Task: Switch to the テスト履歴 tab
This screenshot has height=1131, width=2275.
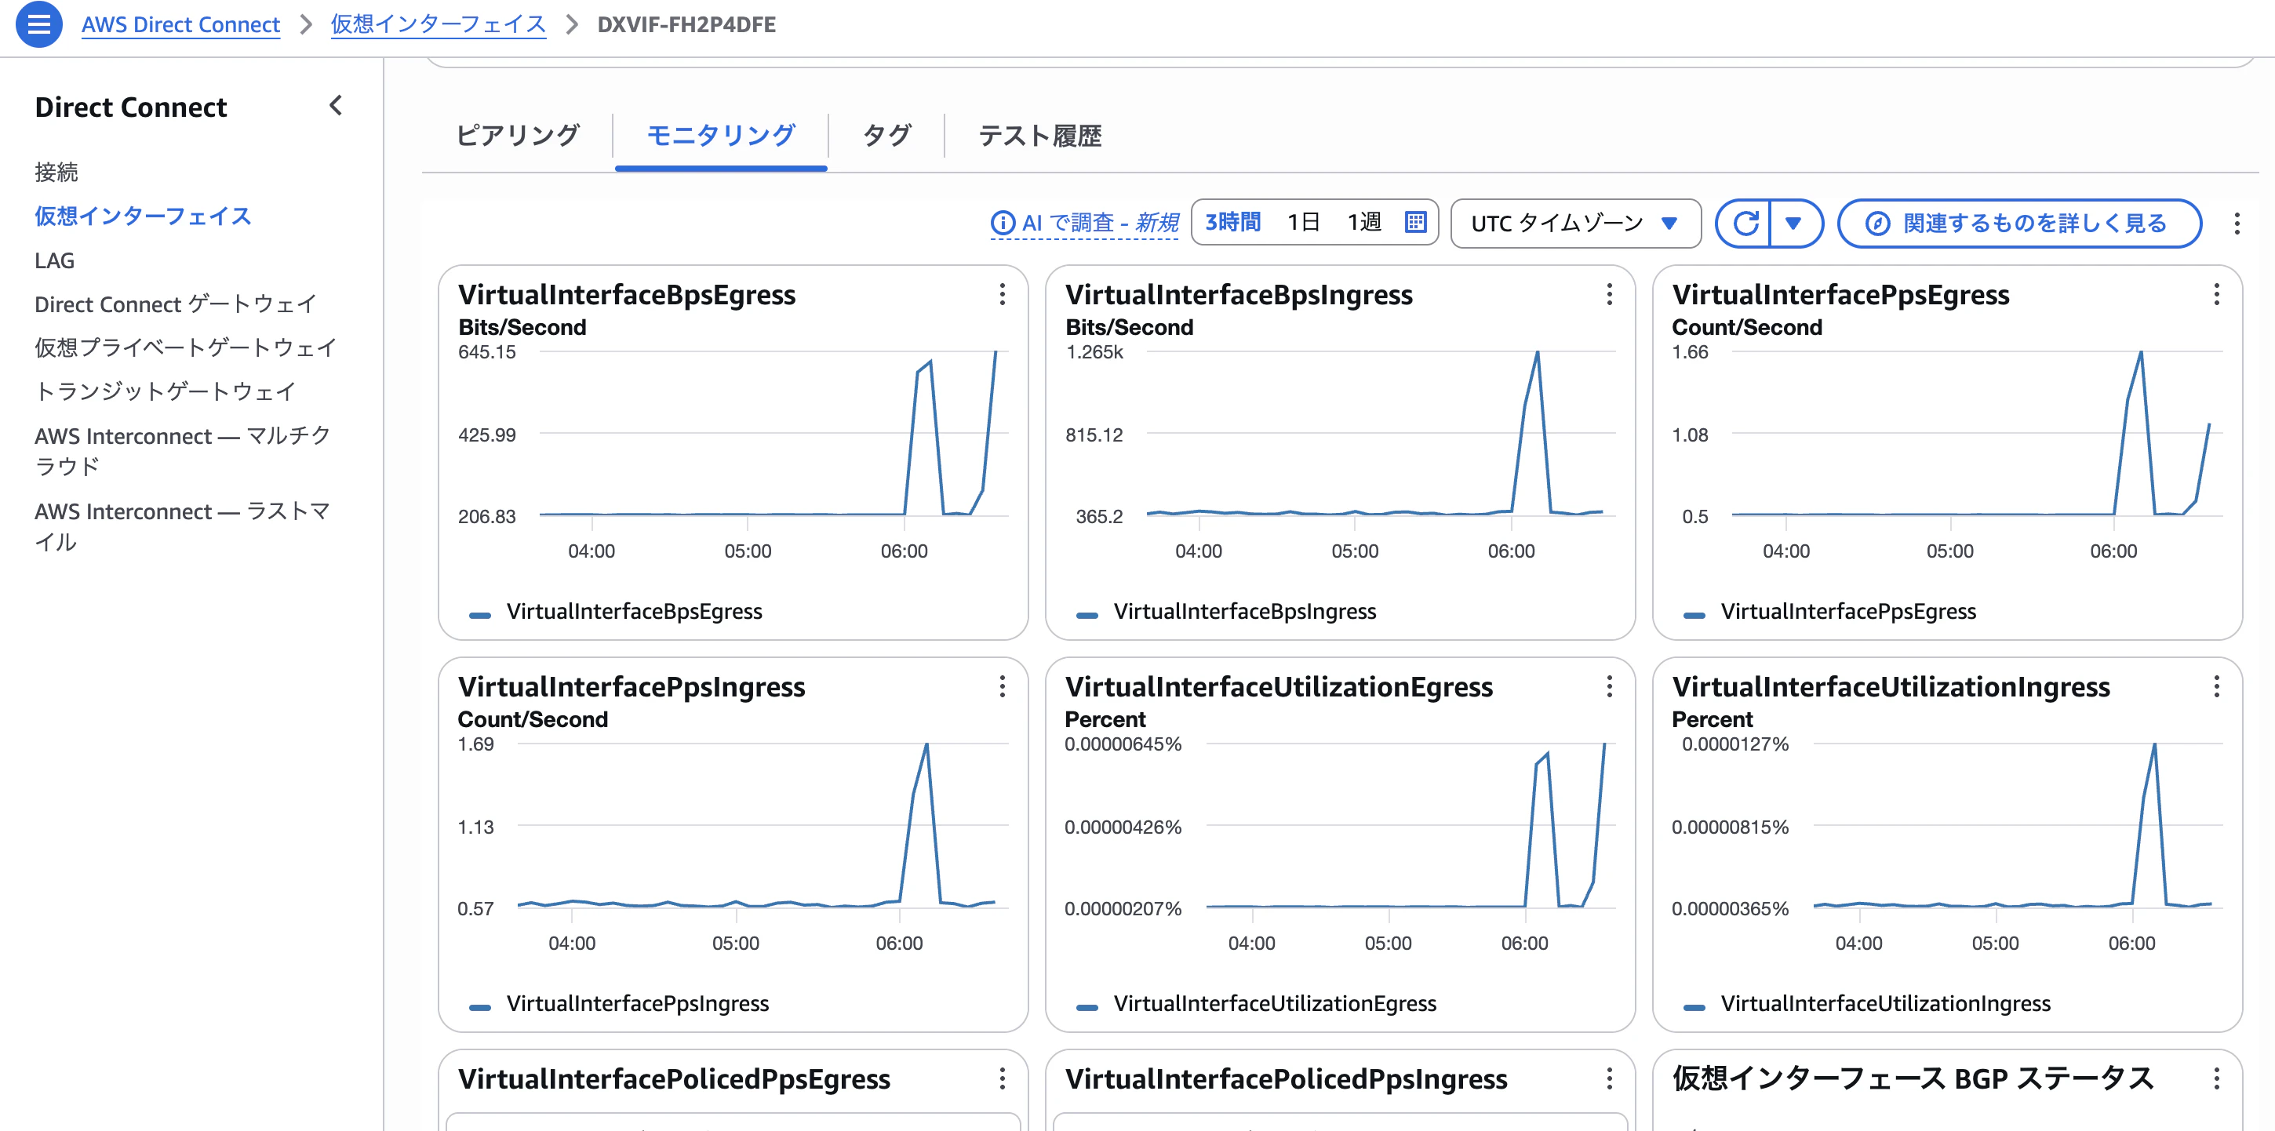Action: (x=1039, y=135)
